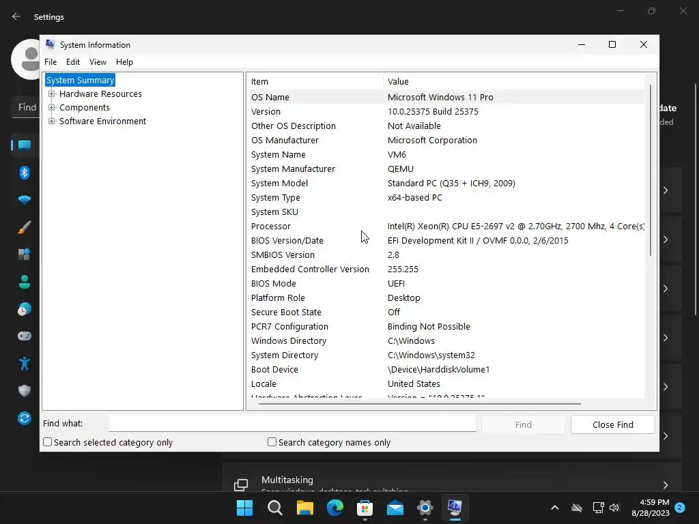Select the Locale row
This screenshot has width=699, height=524.
pos(446,383)
